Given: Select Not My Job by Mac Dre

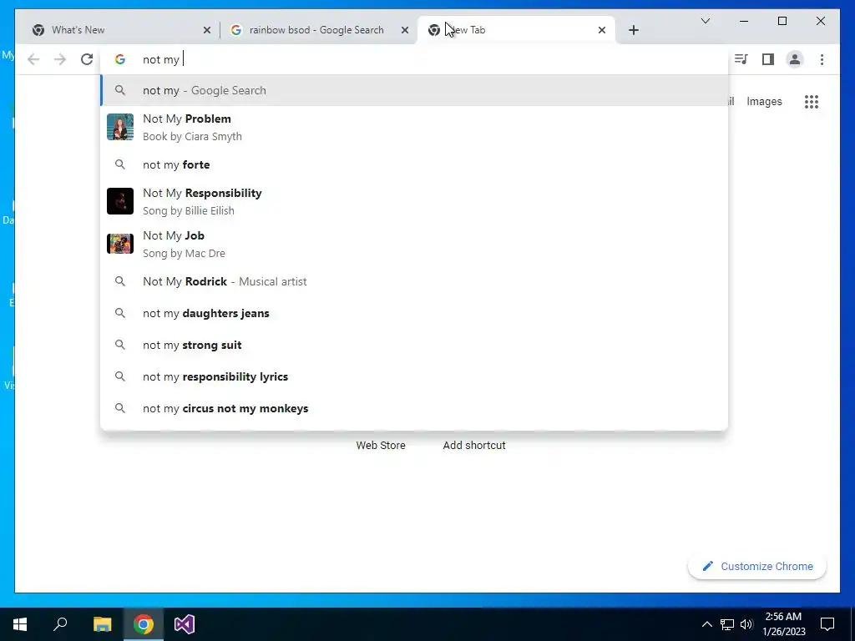Looking at the screenshot, I should click(414, 244).
